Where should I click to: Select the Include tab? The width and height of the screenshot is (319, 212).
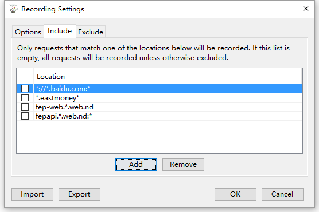tap(60, 31)
